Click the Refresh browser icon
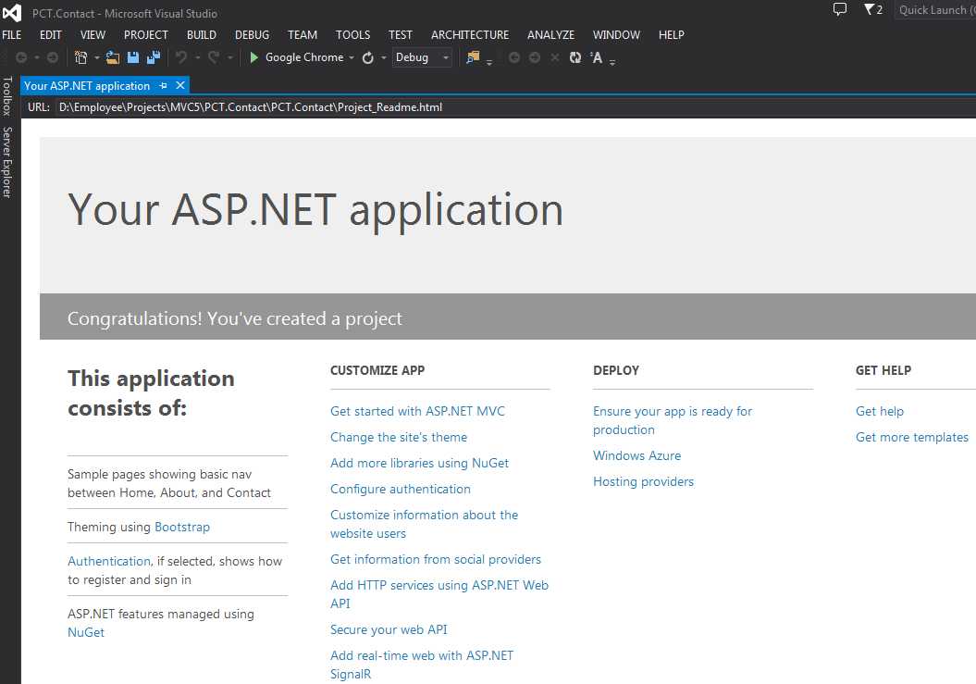 [x=368, y=57]
